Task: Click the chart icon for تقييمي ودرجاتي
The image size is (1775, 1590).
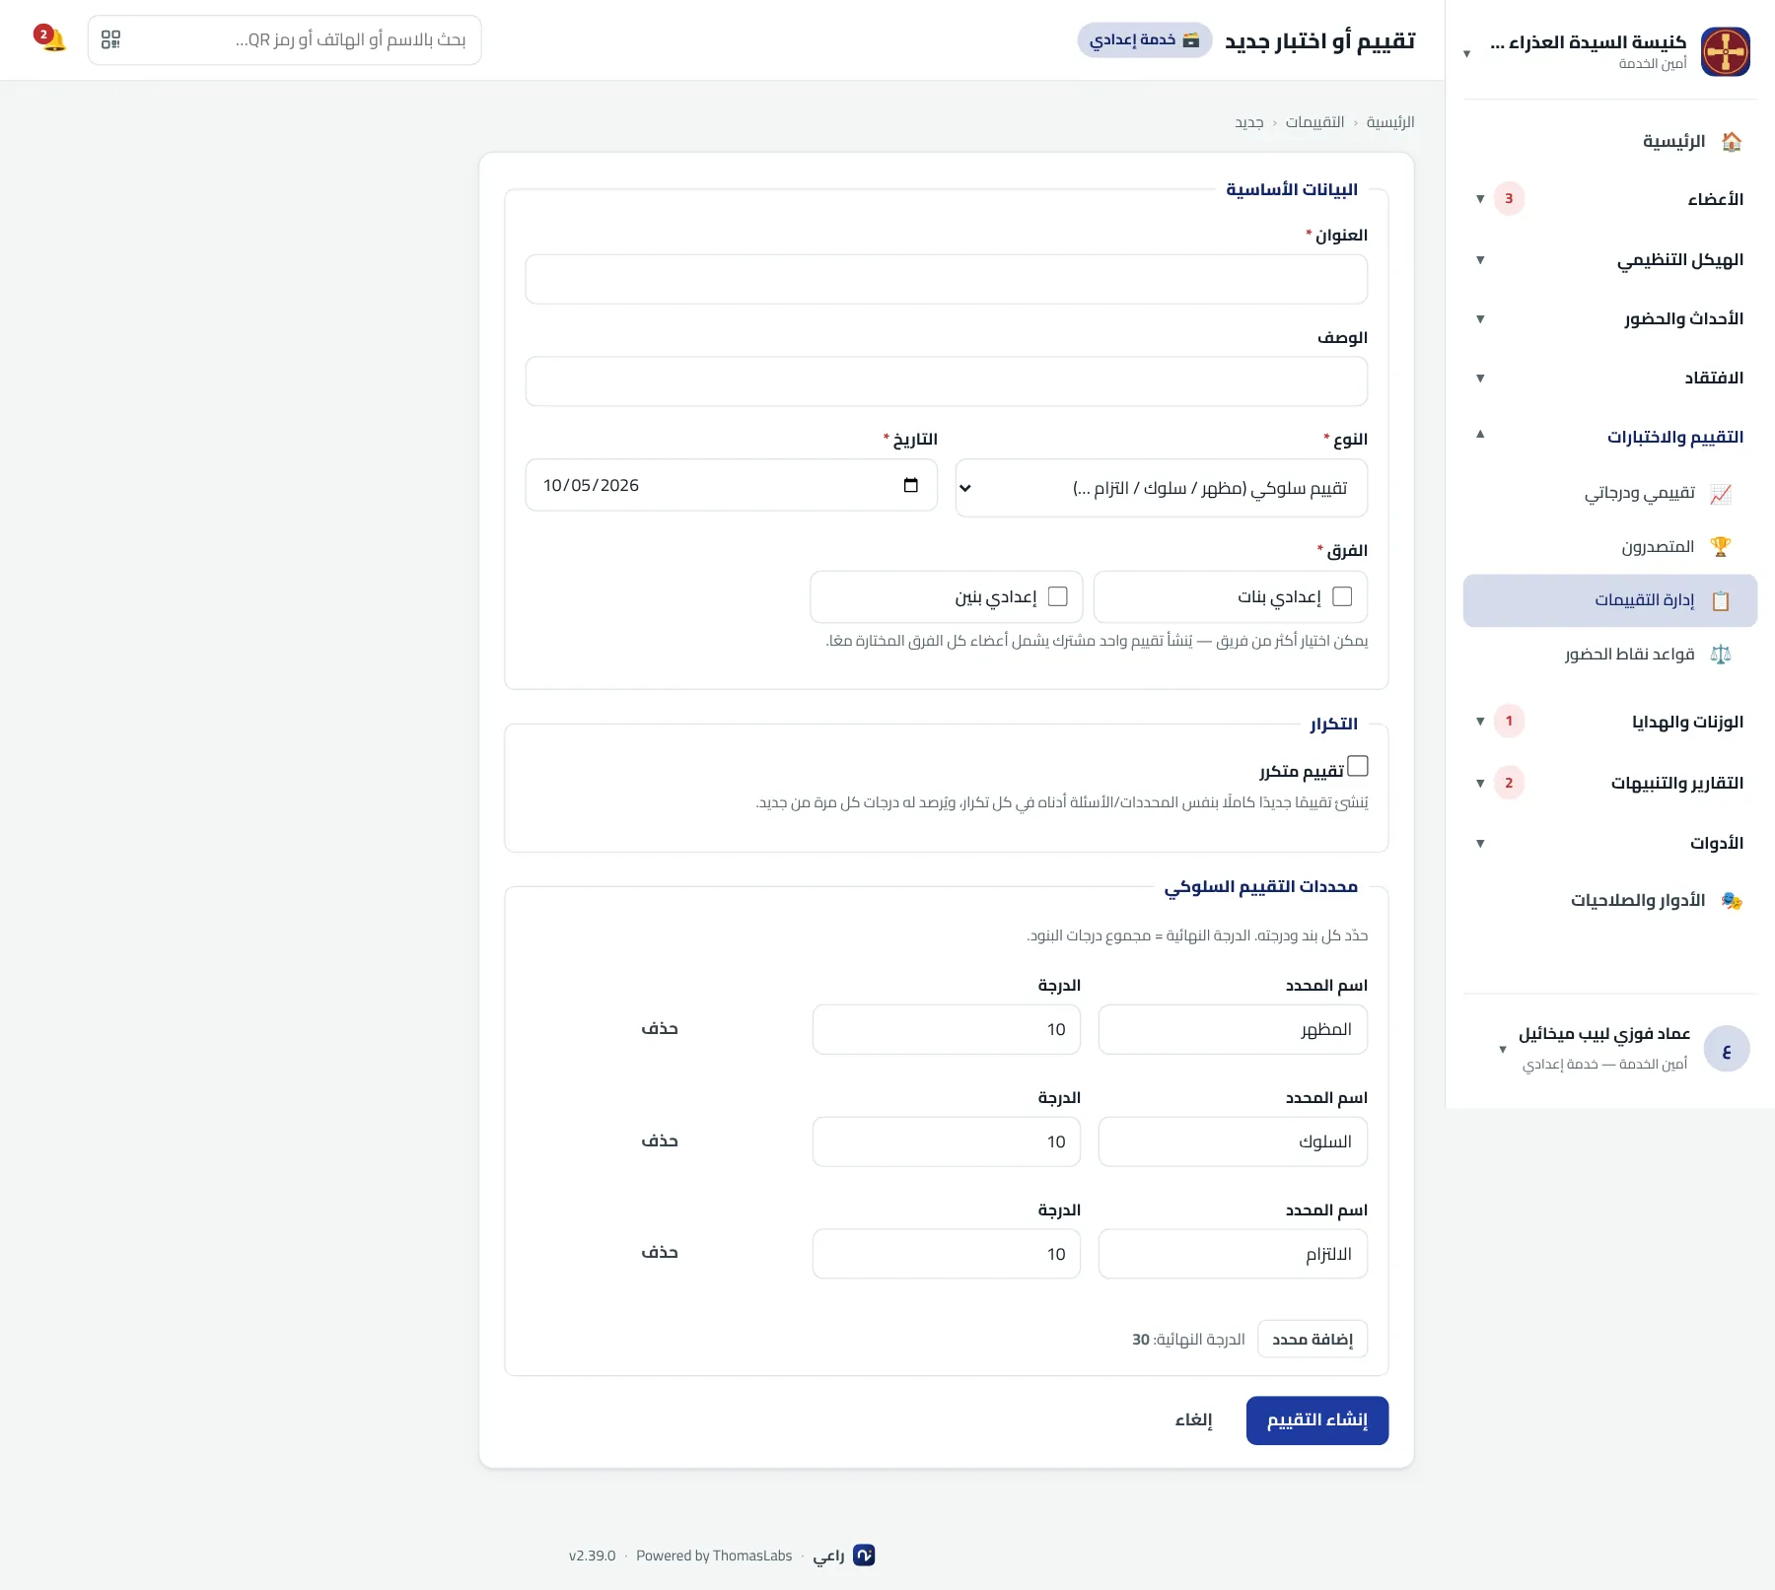Action: [1721, 493]
